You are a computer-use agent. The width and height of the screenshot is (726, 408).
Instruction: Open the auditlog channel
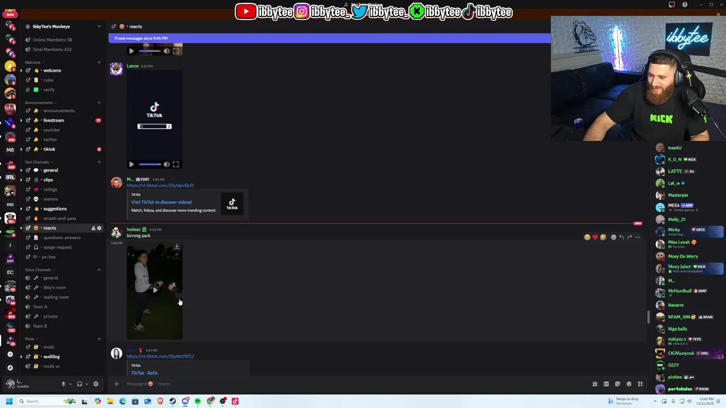pyautogui.click(x=62, y=356)
